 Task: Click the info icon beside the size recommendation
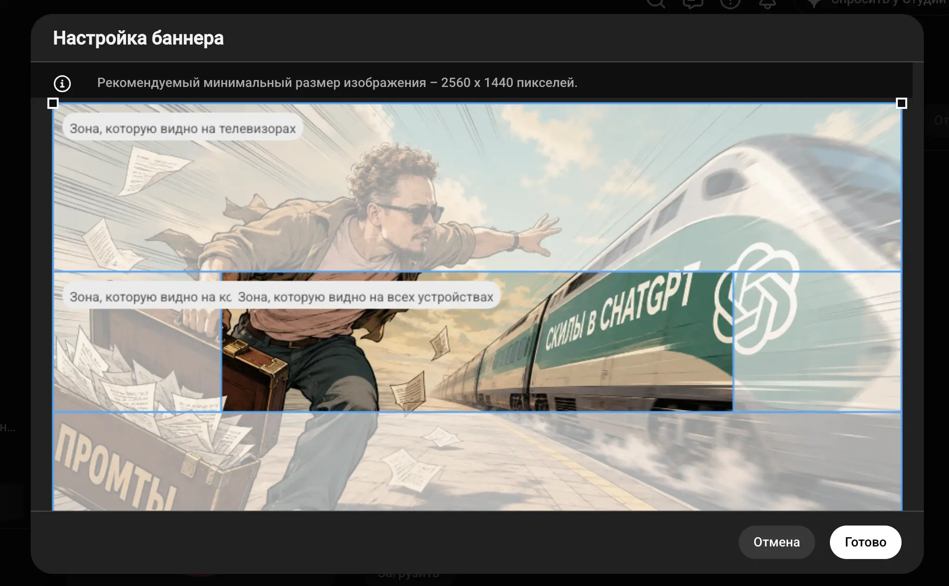tap(62, 84)
